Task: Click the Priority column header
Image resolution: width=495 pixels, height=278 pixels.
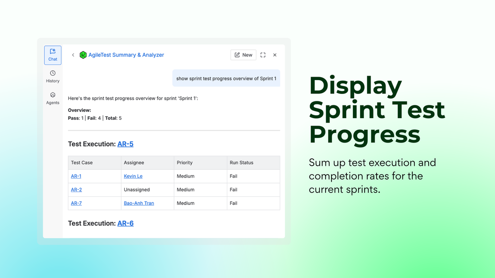Action: click(x=201, y=163)
